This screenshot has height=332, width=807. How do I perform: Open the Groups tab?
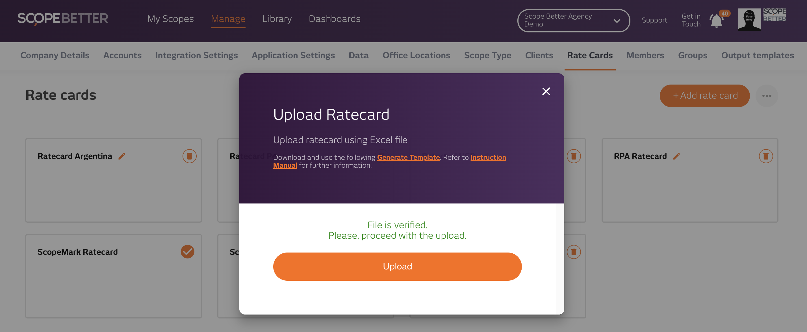click(693, 55)
